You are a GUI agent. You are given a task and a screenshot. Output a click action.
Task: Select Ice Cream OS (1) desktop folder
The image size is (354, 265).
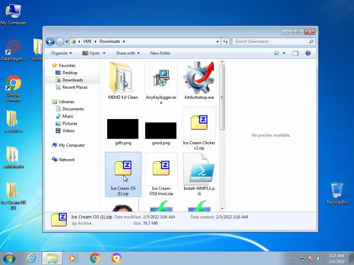(13, 196)
